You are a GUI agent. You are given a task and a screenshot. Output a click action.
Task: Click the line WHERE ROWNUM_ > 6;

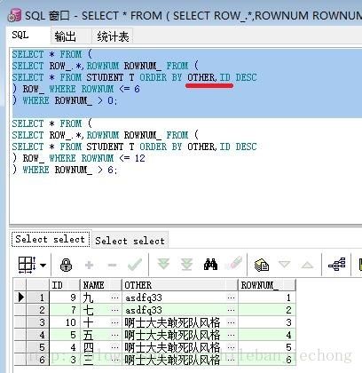click(x=65, y=170)
